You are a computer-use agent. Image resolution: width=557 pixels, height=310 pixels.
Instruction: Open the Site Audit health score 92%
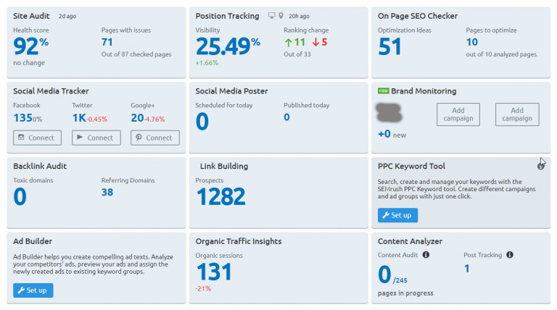(x=30, y=47)
